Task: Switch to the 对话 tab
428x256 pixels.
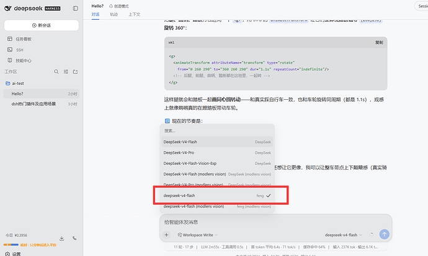Action: 96,14
